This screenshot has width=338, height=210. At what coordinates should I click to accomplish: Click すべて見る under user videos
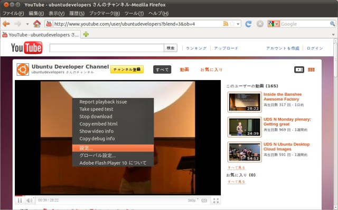point(237,167)
